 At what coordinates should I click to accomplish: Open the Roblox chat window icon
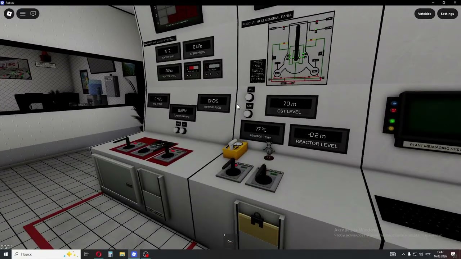(x=33, y=14)
